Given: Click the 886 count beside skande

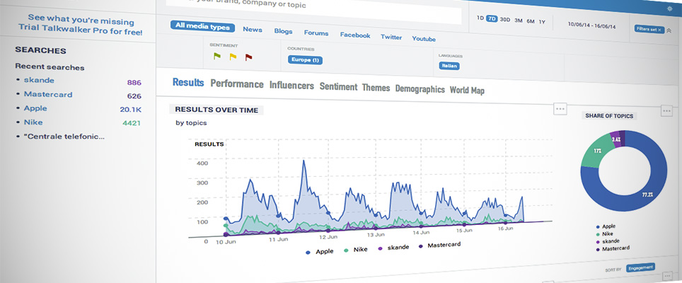Looking at the screenshot, I should coord(134,83).
